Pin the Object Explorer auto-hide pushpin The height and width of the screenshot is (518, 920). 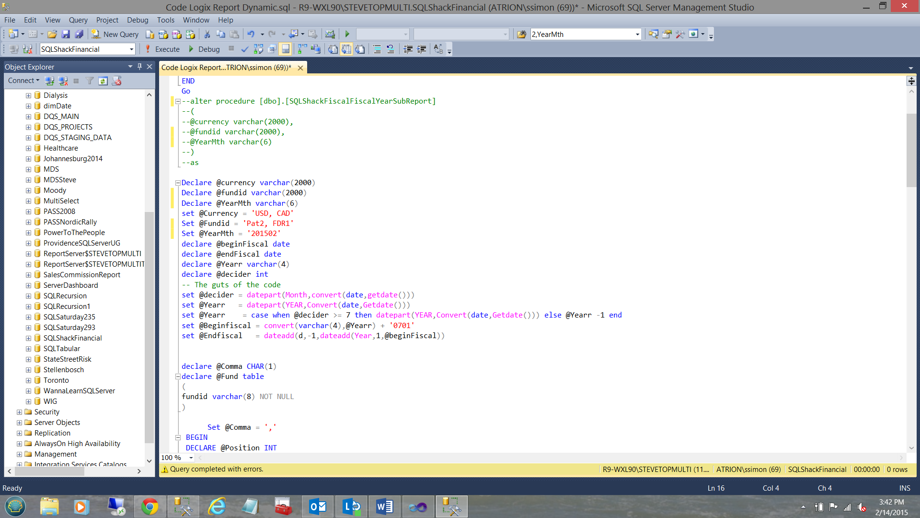tap(139, 67)
